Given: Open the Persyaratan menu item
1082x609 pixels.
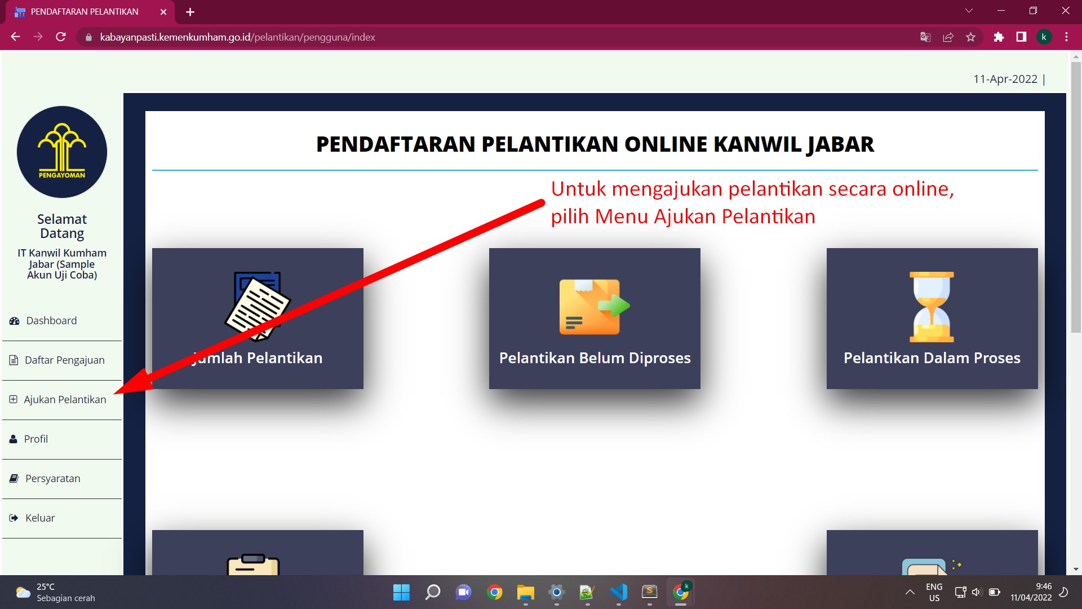Looking at the screenshot, I should tap(52, 479).
